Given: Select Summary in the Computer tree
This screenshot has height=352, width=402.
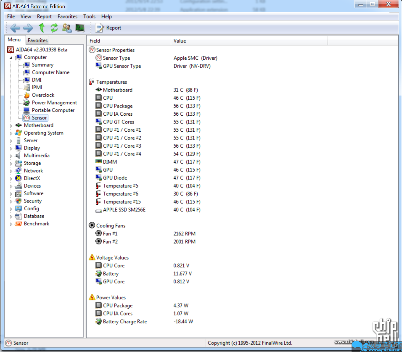Looking at the screenshot, I should pos(42,65).
